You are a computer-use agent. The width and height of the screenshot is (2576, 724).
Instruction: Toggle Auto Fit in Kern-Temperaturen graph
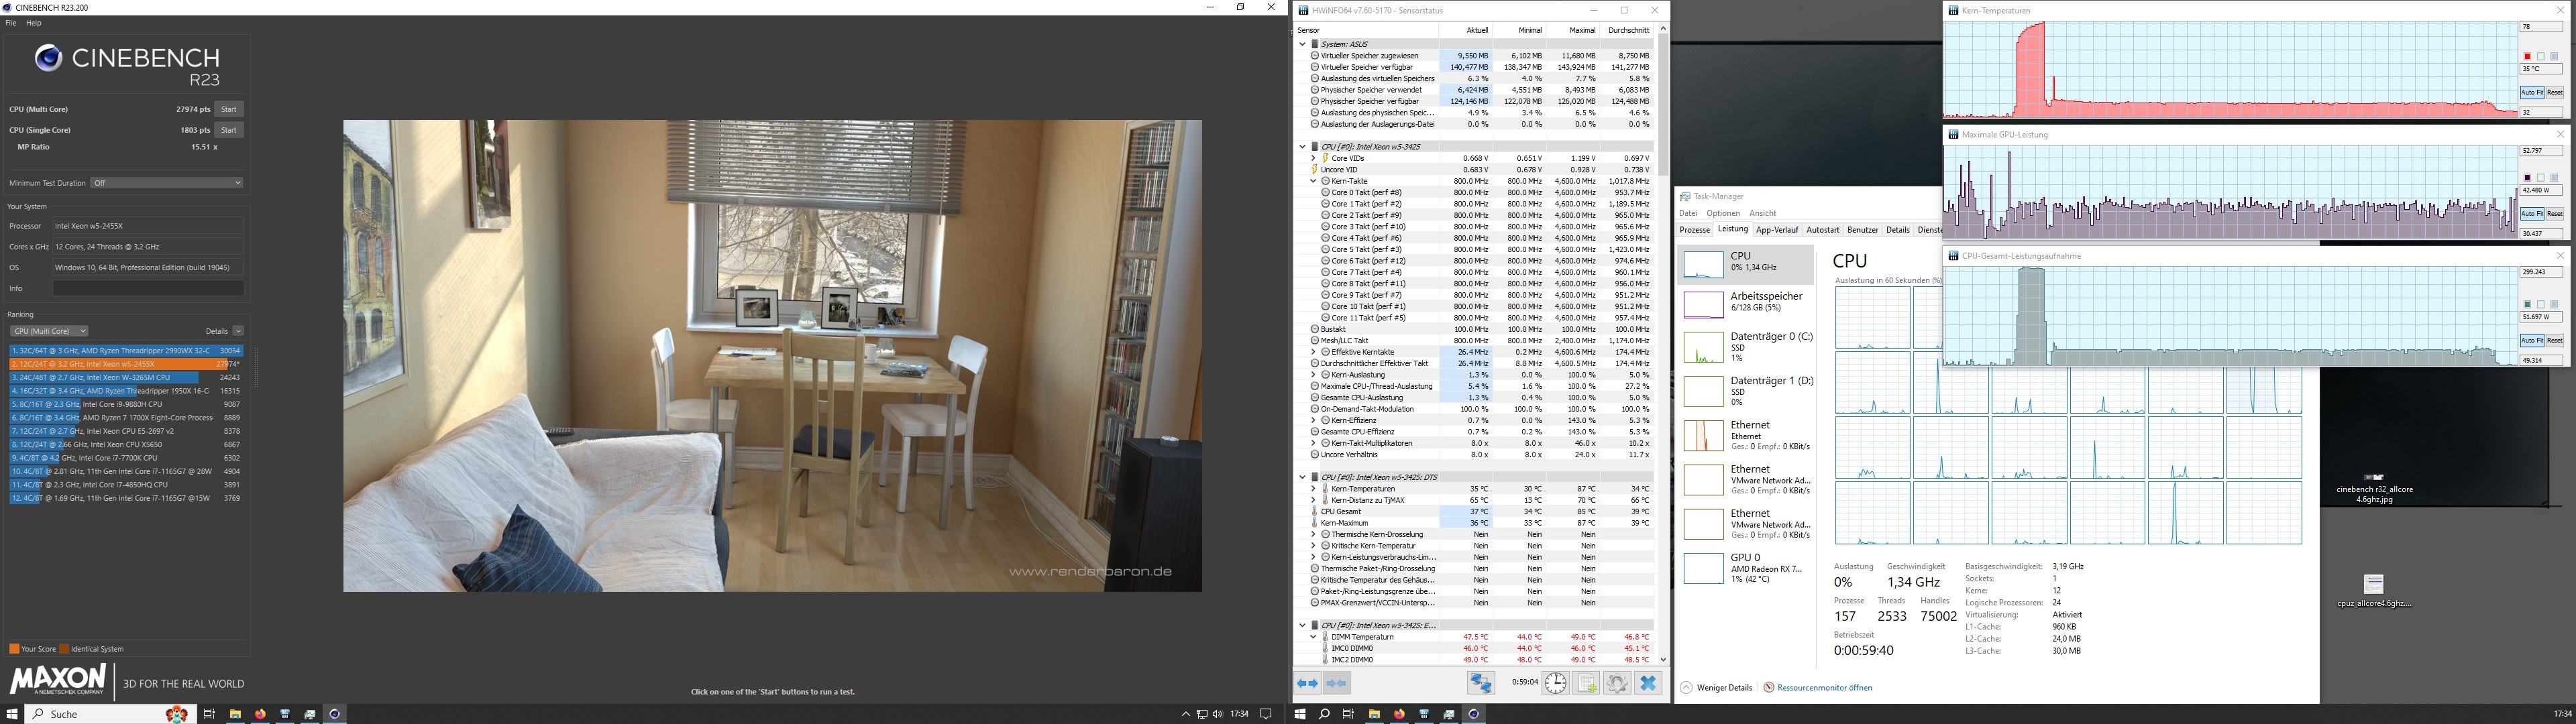click(2532, 92)
